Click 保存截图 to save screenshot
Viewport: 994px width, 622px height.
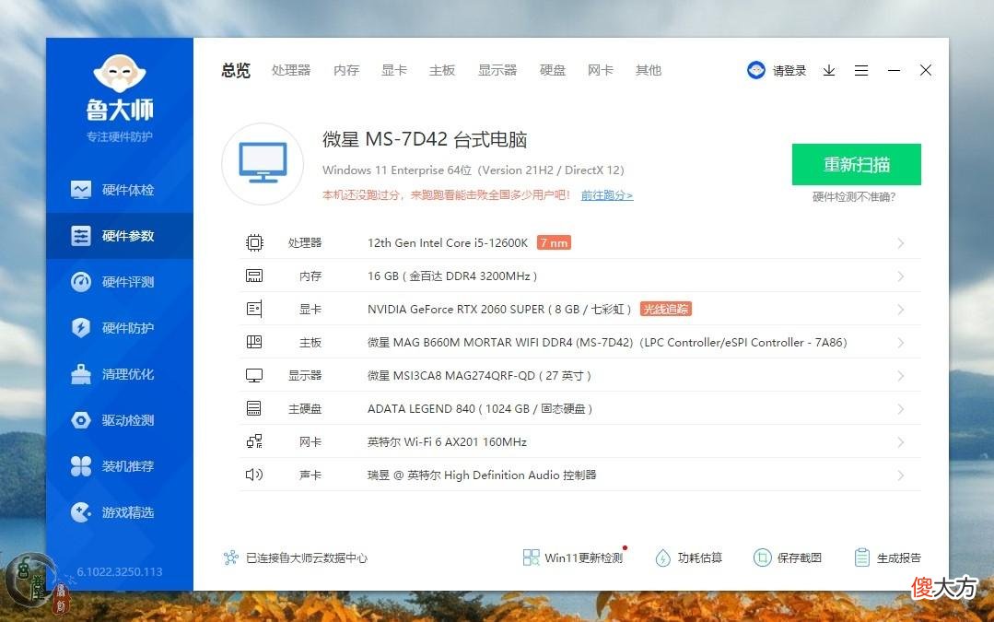(788, 558)
